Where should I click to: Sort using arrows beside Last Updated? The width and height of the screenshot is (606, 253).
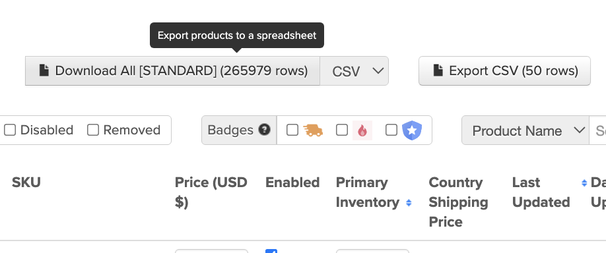click(x=584, y=183)
